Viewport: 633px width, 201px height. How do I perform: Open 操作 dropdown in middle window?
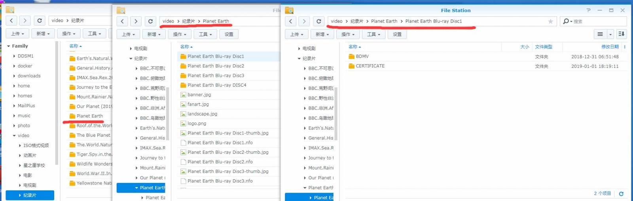(x=180, y=34)
